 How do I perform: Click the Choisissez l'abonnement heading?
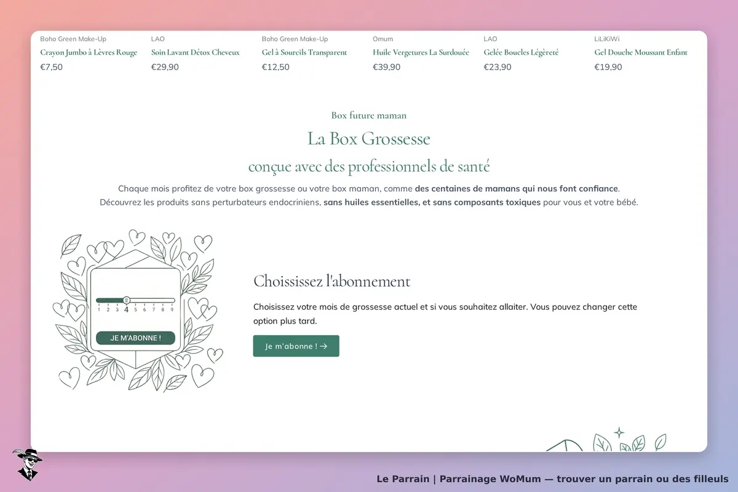[x=331, y=281]
